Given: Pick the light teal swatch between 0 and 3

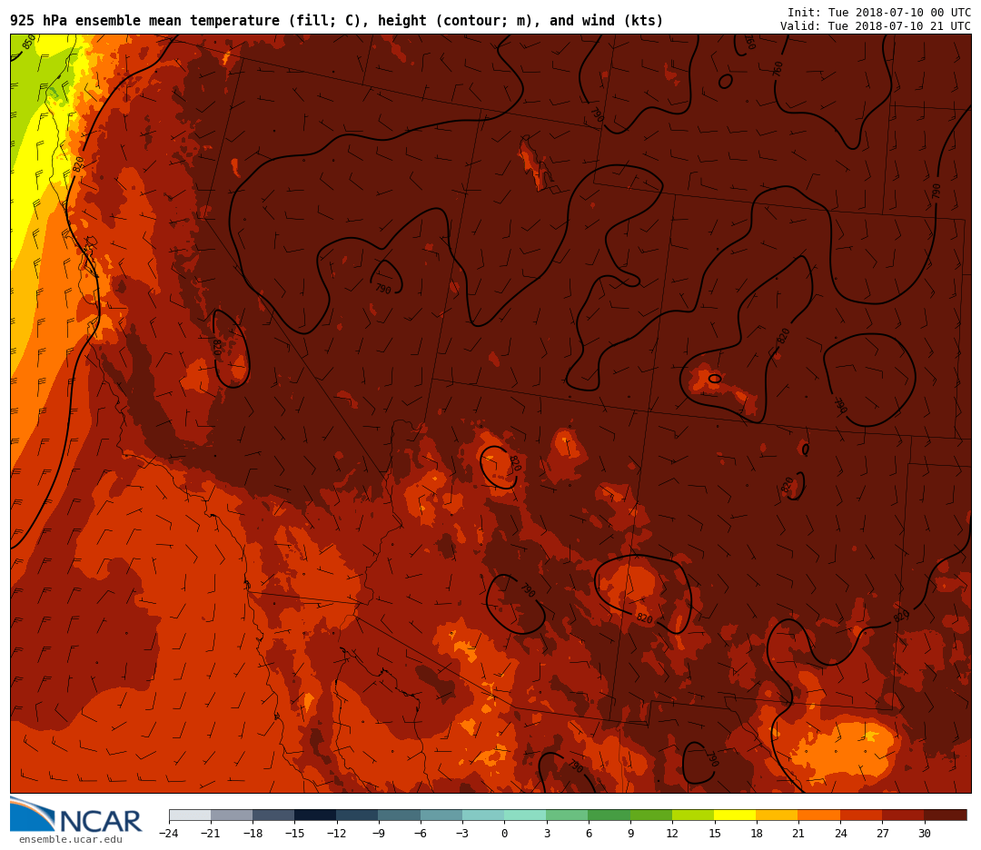Looking at the screenshot, I should coord(525,815).
